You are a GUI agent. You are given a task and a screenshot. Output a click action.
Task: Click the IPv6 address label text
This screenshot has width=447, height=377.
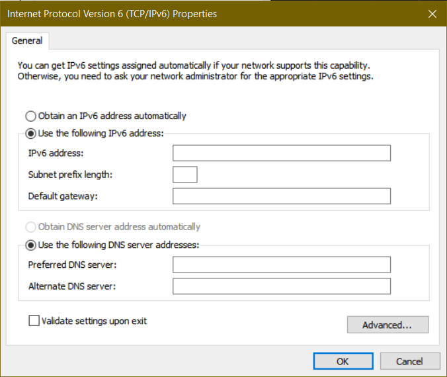tap(56, 153)
